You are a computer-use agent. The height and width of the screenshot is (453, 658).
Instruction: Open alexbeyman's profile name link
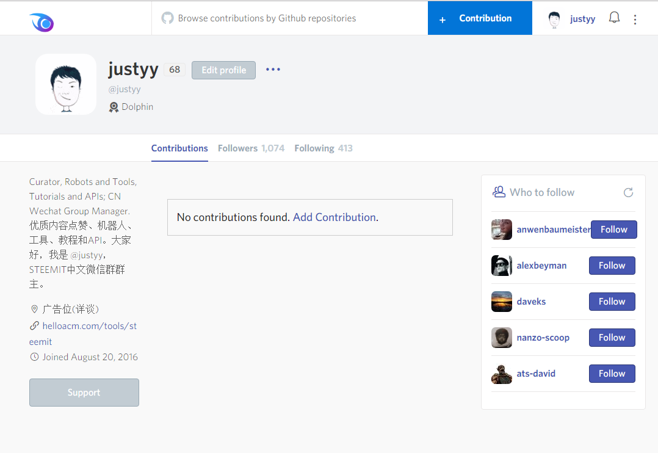point(541,266)
